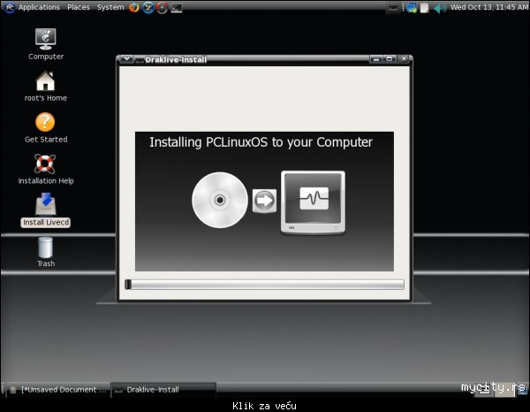Click the network status tray icon

coord(412,8)
